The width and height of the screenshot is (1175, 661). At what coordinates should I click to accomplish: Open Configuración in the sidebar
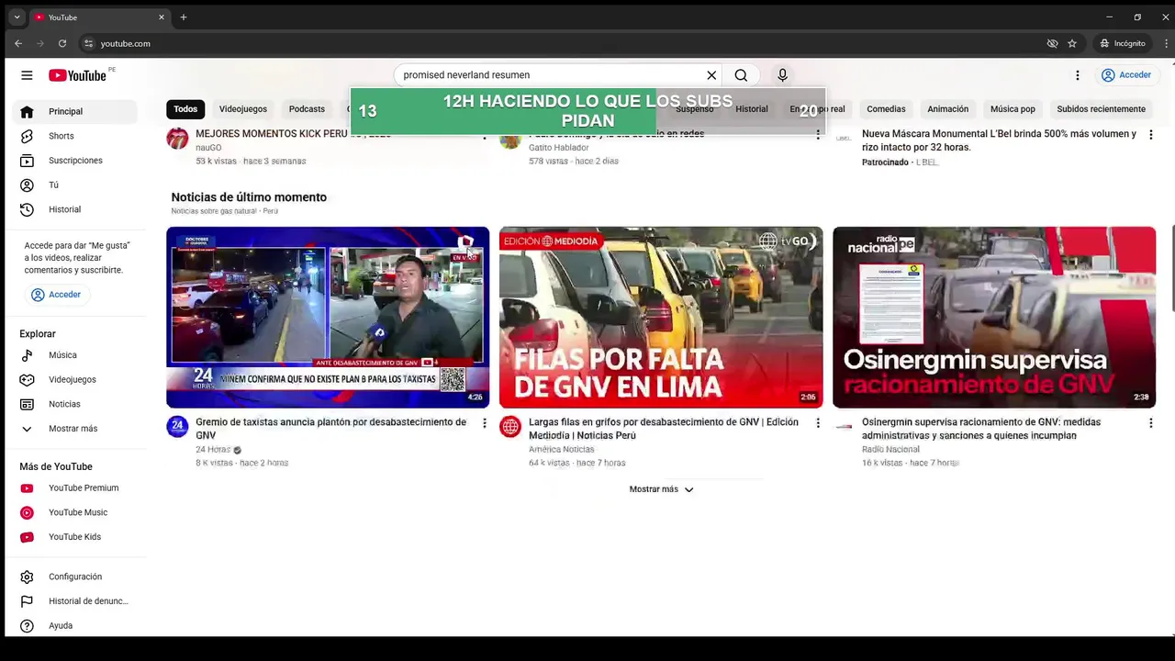[x=75, y=577]
